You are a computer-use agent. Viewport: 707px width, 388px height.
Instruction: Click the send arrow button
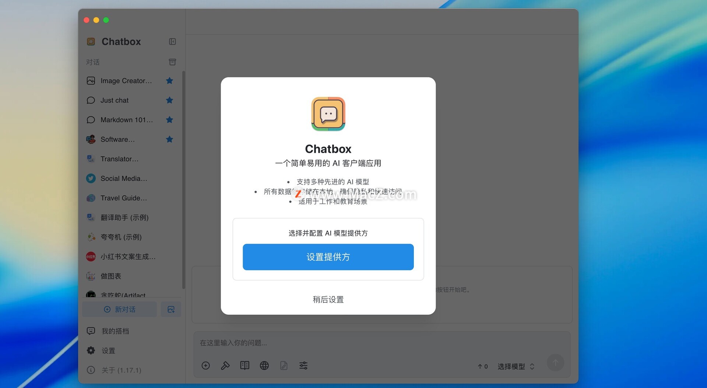point(555,363)
